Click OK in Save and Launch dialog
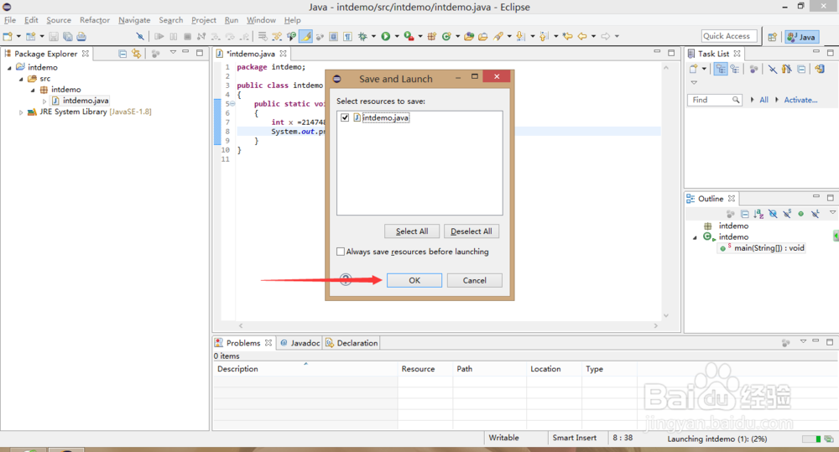 [414, 280]
